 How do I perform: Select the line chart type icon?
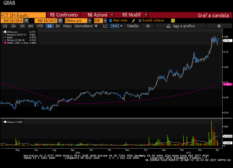106,26
